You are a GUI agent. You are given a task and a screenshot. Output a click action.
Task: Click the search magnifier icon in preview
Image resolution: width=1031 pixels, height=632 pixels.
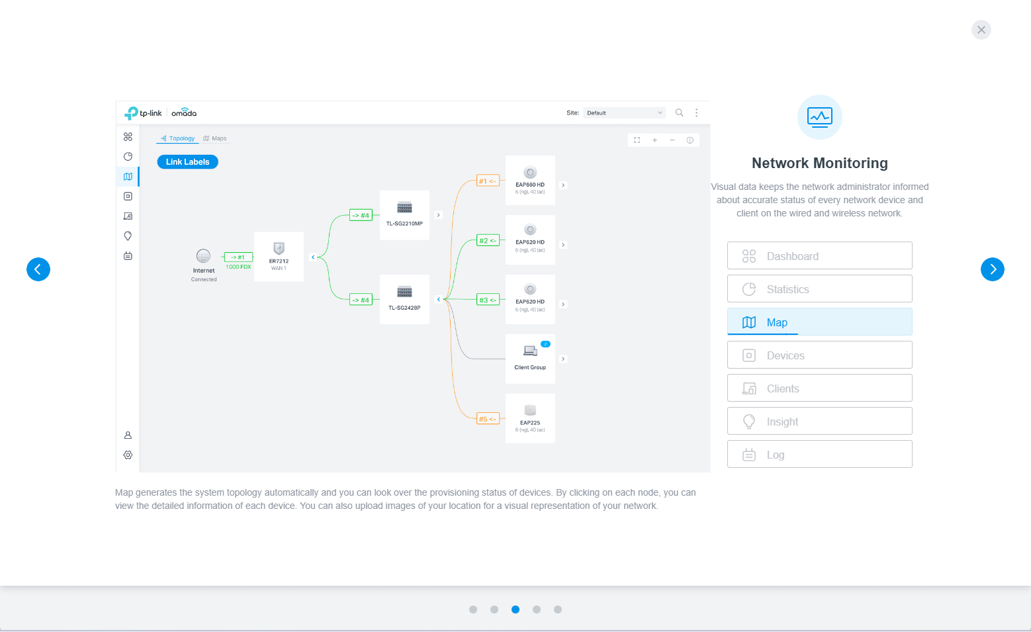tap(679, 113)
